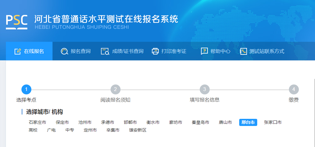Click the 阅读报名须知 step label
315x147 pixels.
(116, 100)
